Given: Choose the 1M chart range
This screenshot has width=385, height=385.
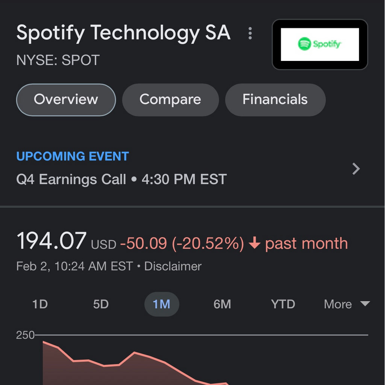Looking at the screenshot, I should (162, 304).
